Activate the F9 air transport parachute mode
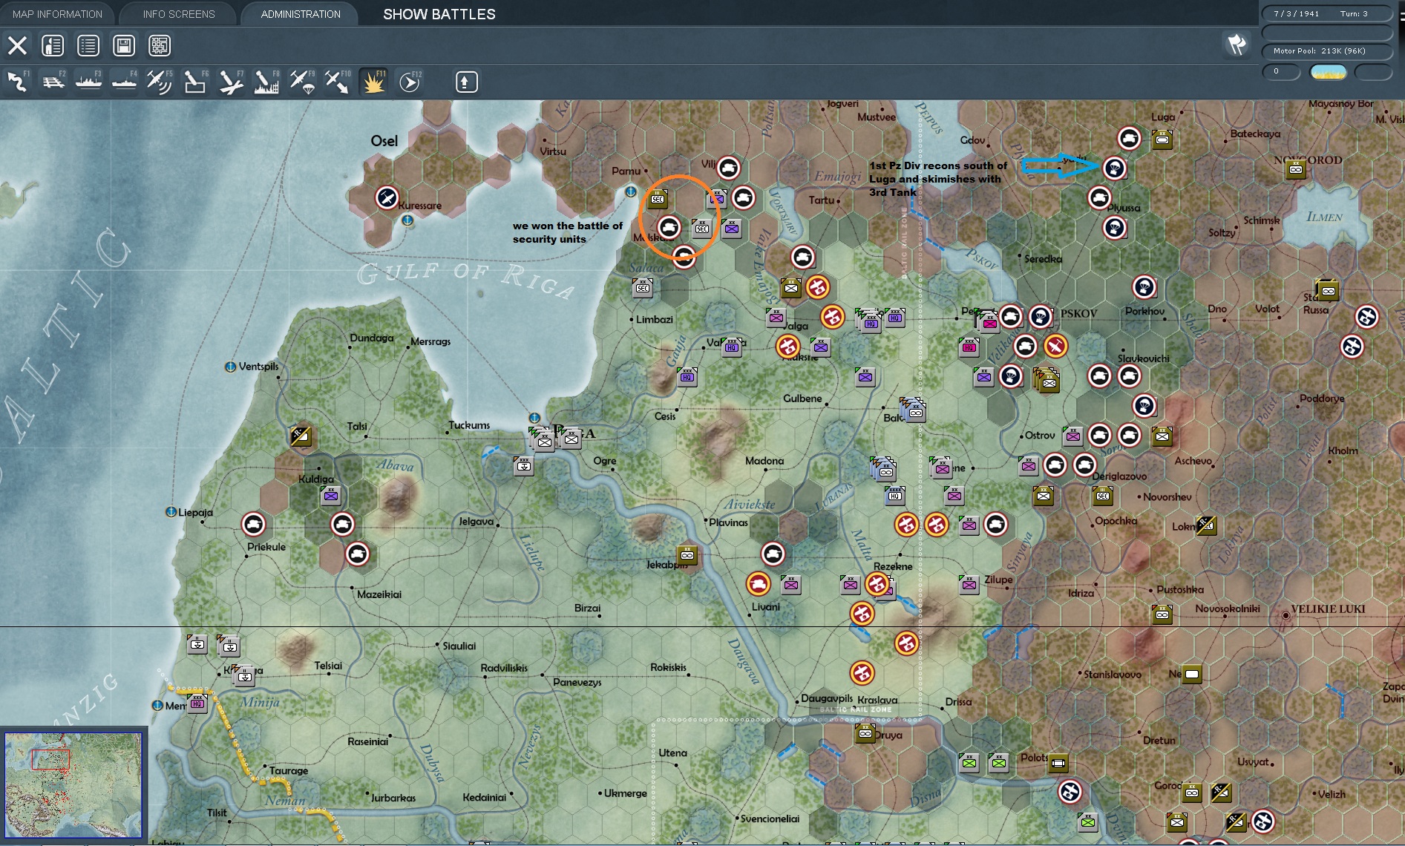 click(x=302, y=82)
